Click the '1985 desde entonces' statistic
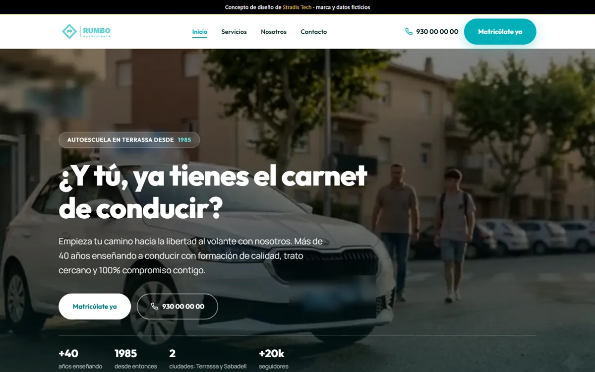The image size is (595, 372). (136, 360)
